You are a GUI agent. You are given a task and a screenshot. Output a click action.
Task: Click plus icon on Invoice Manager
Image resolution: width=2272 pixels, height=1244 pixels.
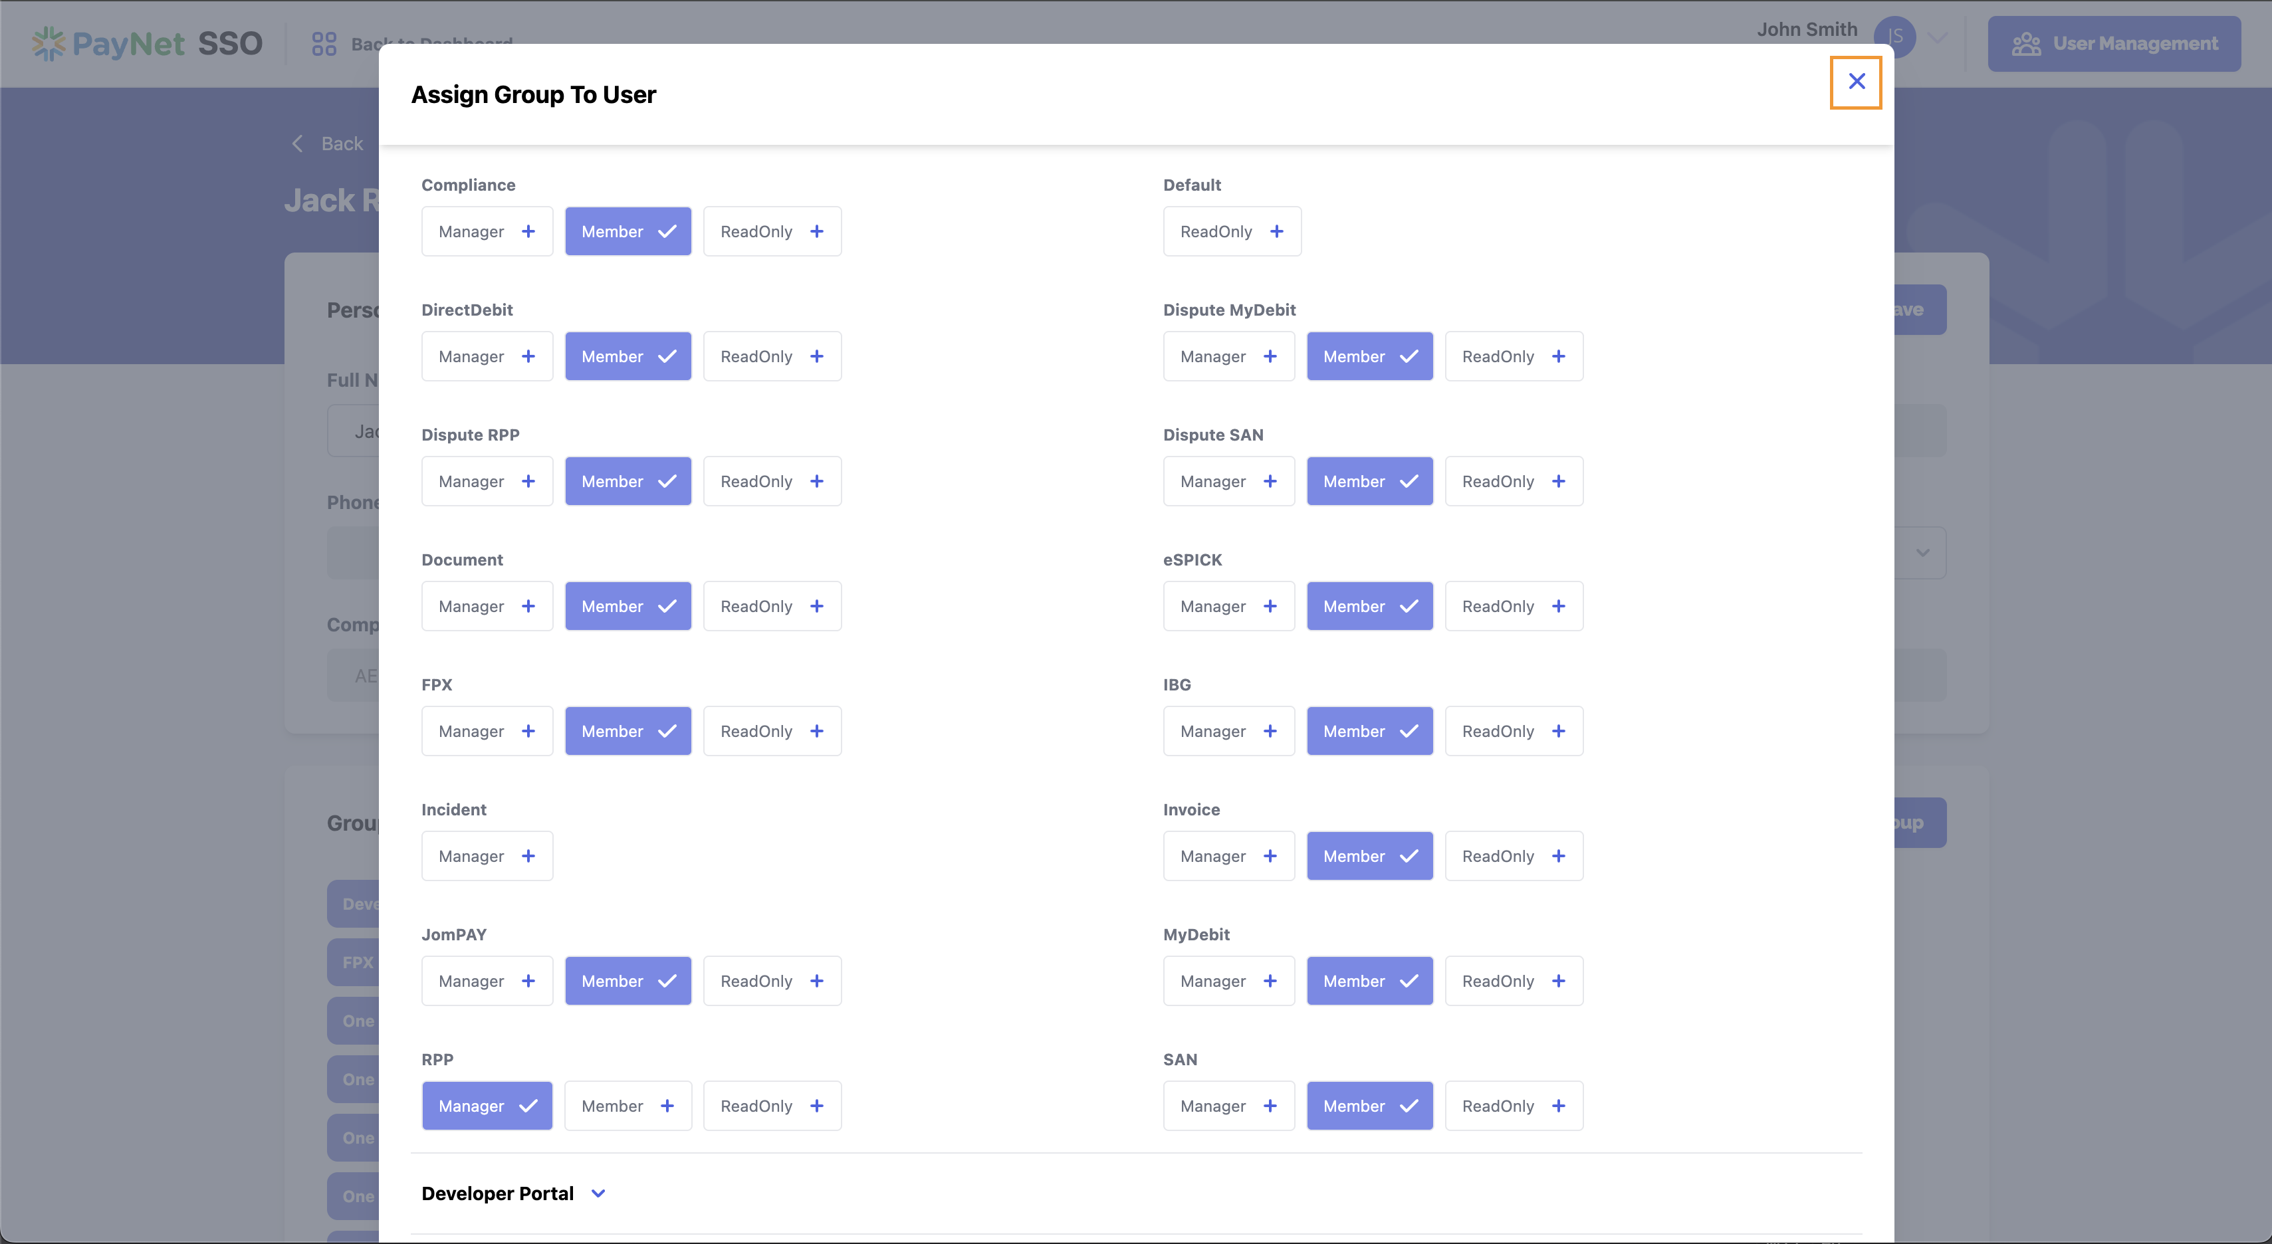click(x=1270, y=856)
